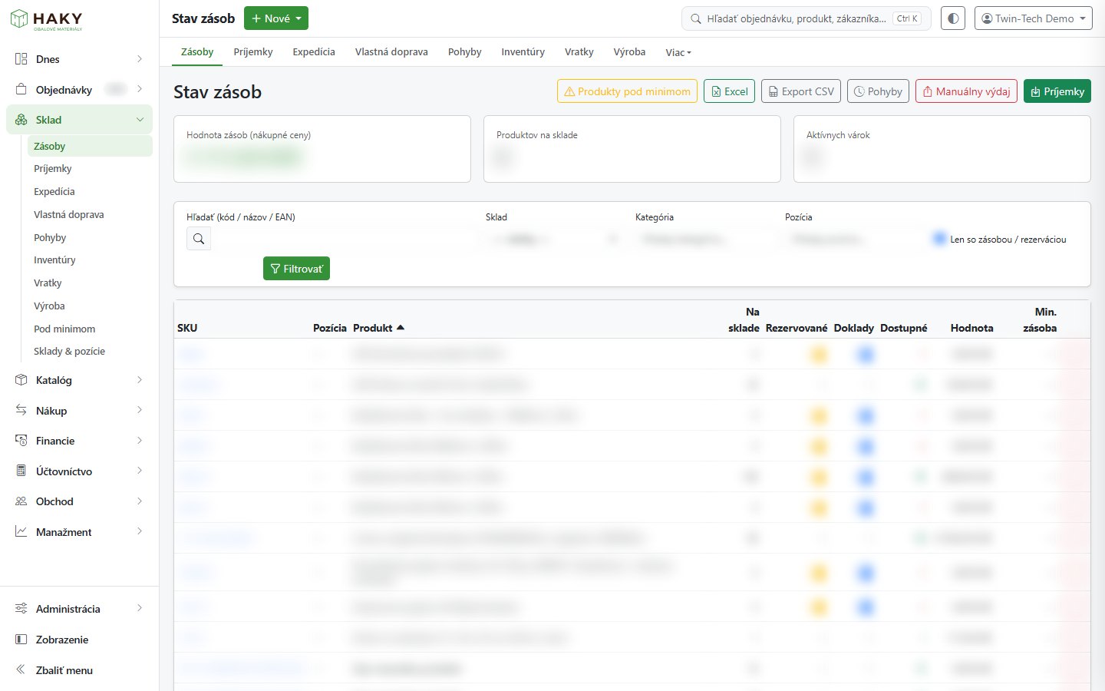Click the green Príjemky button
Viewport: 1105px width, 691px height.
pos(1057,91)
